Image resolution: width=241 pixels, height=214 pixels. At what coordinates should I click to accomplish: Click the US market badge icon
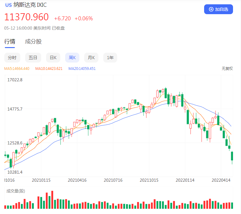coord(9,5)
